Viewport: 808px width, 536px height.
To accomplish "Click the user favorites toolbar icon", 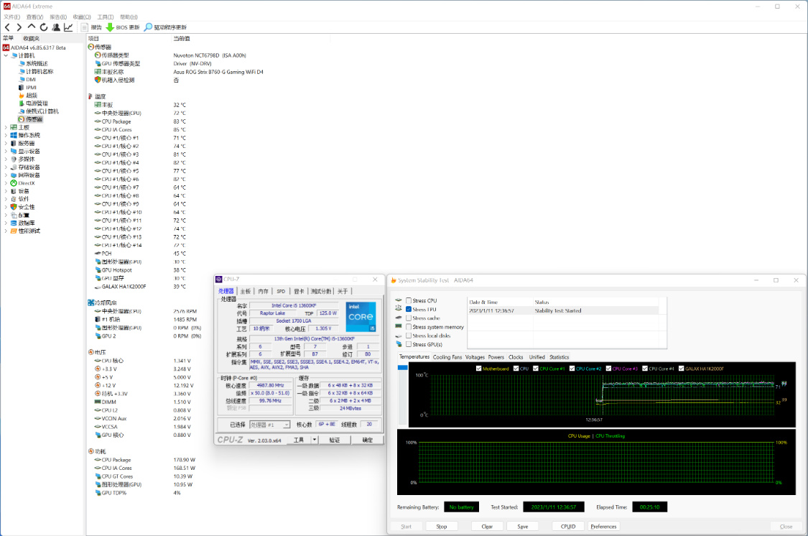I will [x=56, y=27].
